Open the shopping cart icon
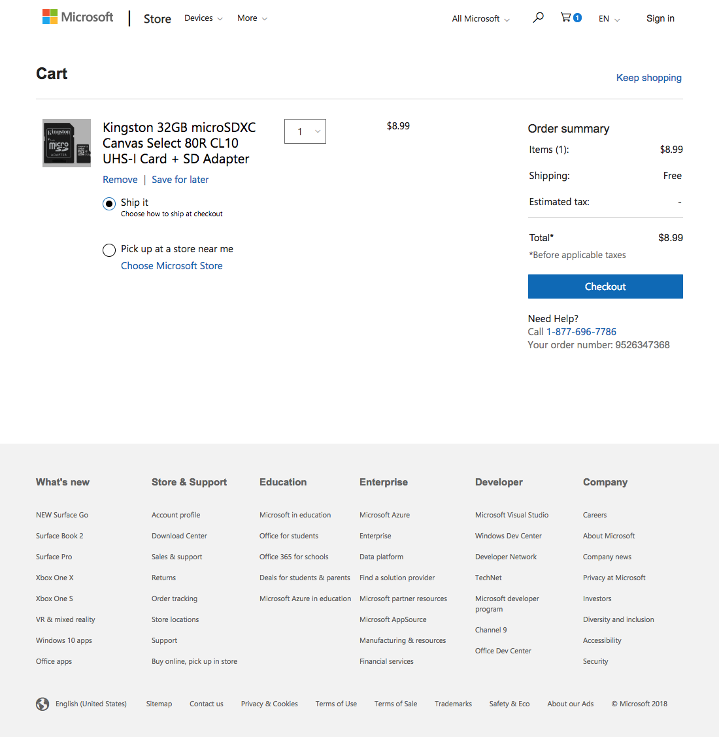Image resolution: width=719 pixels, height=737 pixels. (x=567, y=18)
